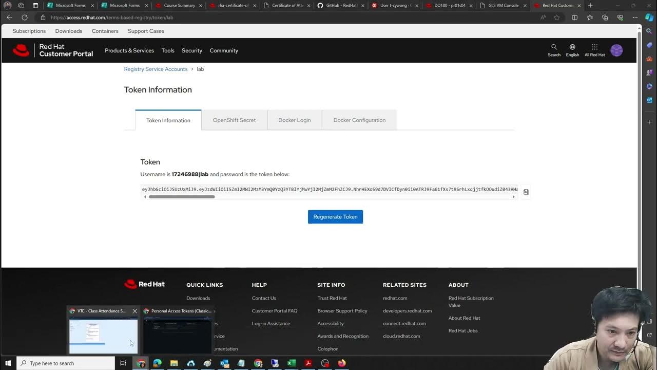The height and width of the screenshot is (370, 657).
Task: Switch to the DO180 browser tab
Action: (450, 5)
